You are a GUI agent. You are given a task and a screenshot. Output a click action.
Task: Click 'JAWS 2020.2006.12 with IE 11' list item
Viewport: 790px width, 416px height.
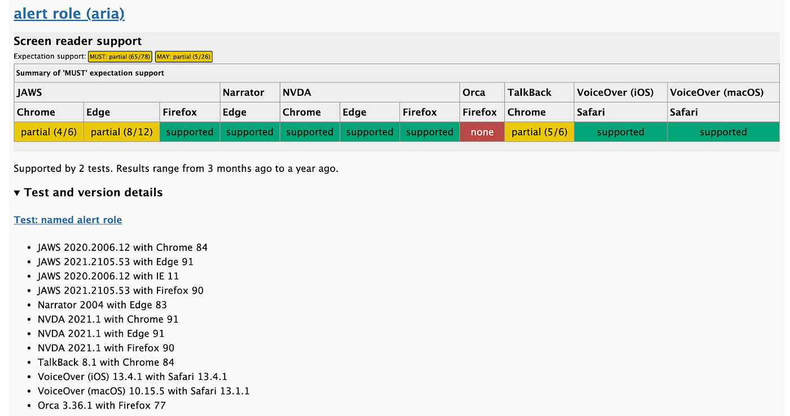[x=108, y=276]
